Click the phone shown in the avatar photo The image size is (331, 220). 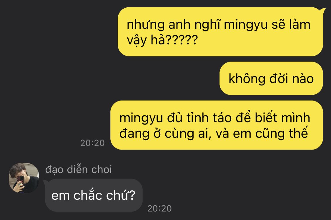tap(20, 180)
